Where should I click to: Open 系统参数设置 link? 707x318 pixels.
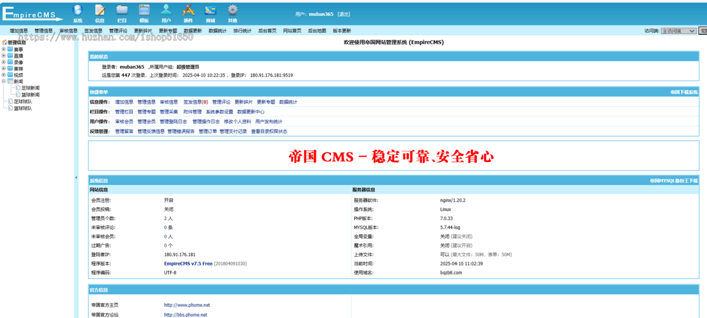[219, 112]
